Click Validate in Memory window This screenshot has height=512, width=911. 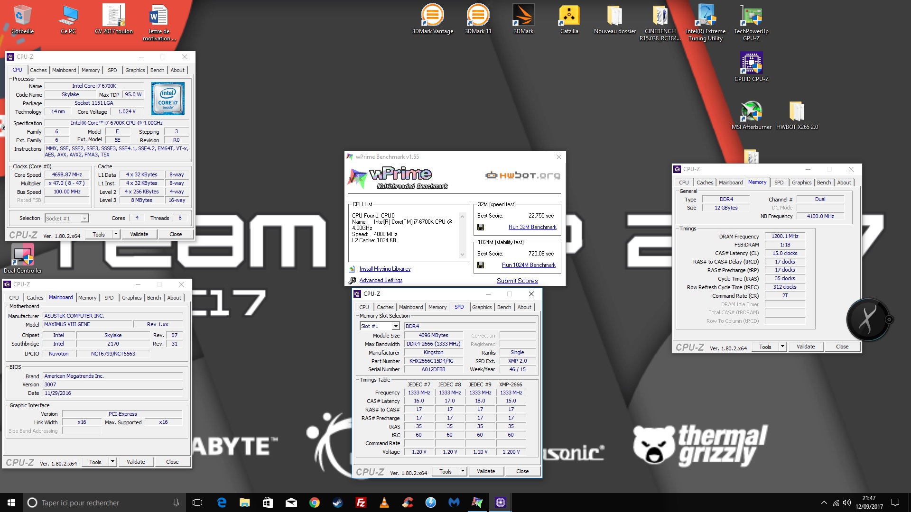tap(806, 347)
